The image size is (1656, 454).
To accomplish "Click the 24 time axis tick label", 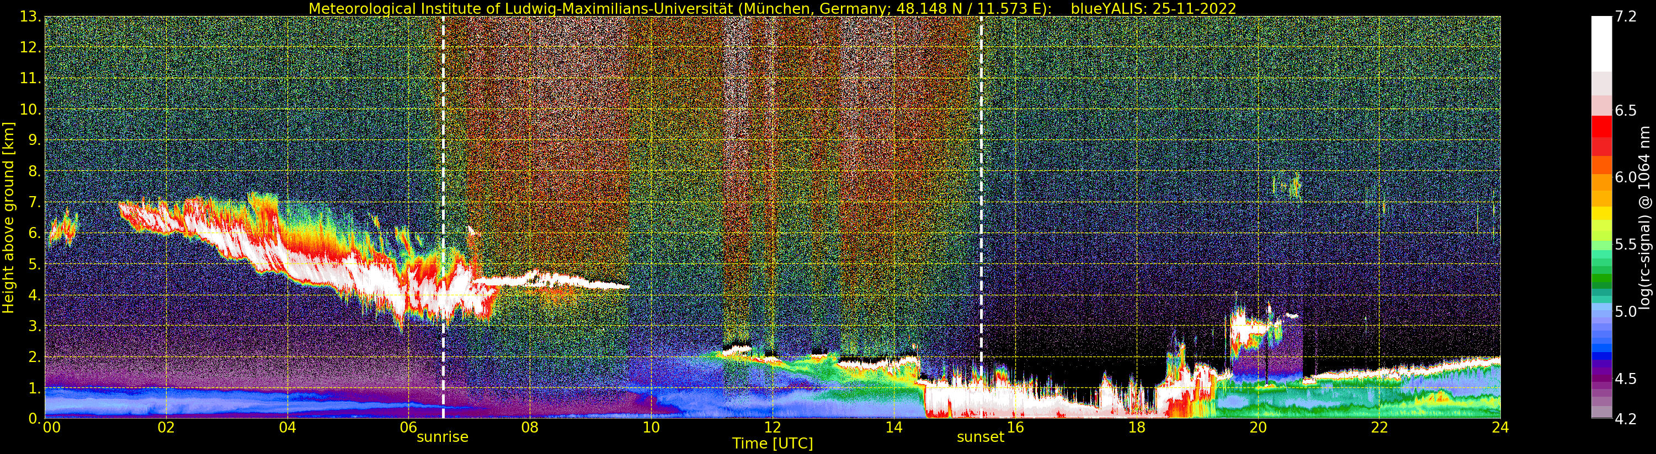I will (x=1500, y=428).
